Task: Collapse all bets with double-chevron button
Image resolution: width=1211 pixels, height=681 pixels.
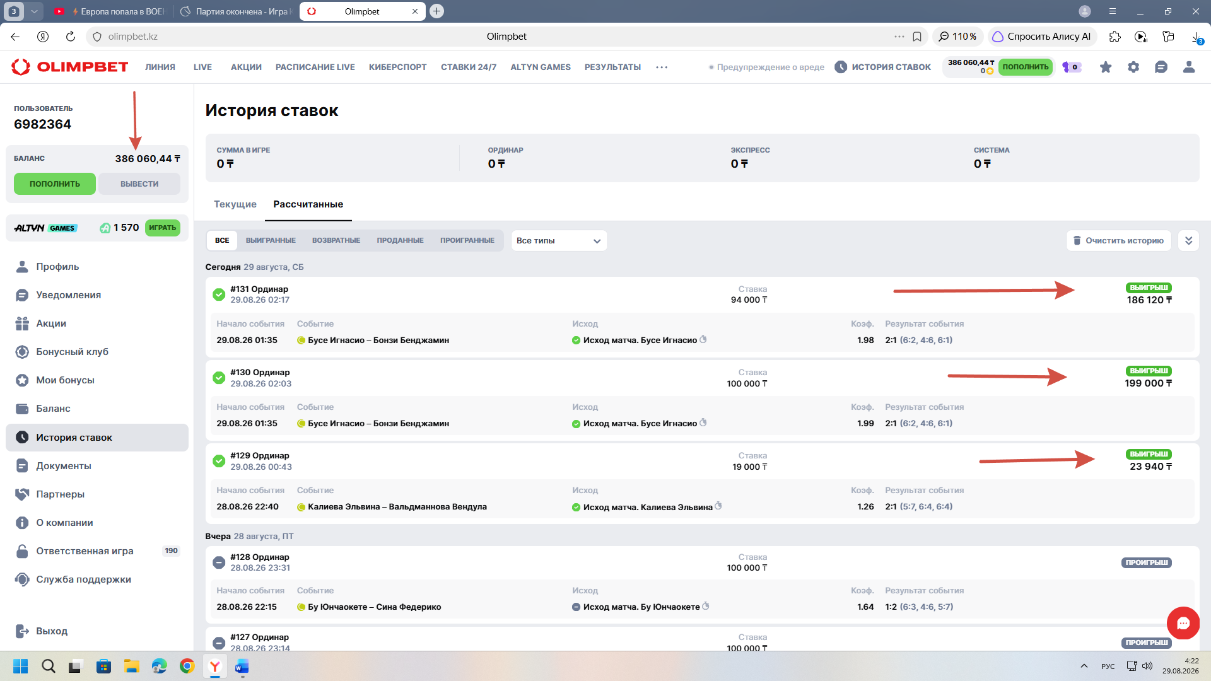Action: coord(1188,240)
